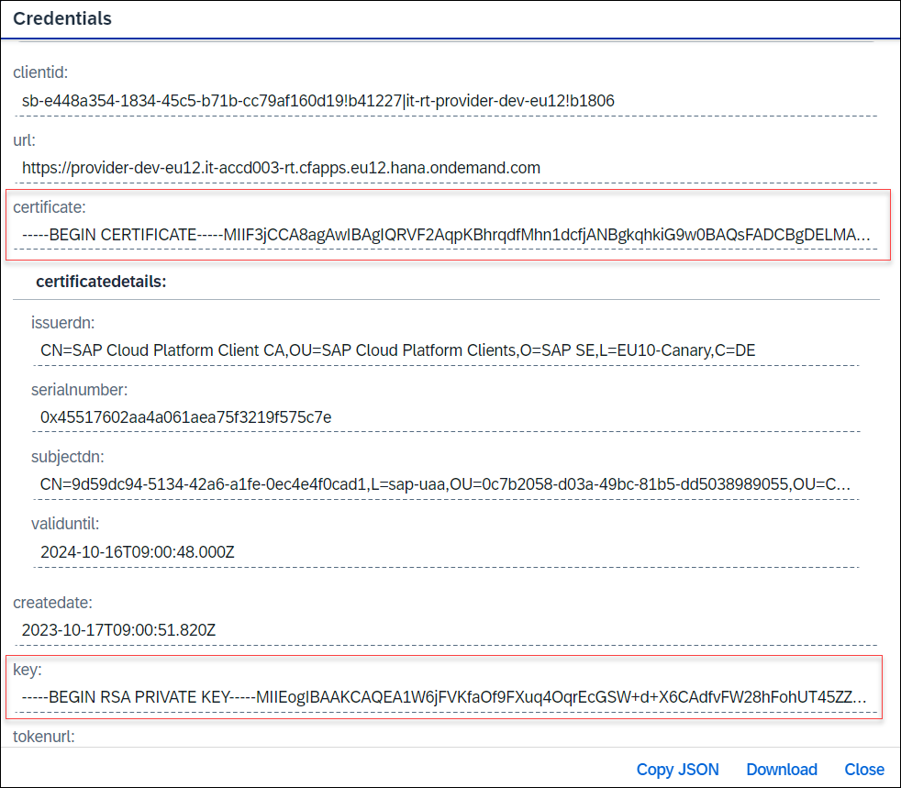901x788 pixels.
Task: Click the certificate label
Action: click(x=50, y=206)
